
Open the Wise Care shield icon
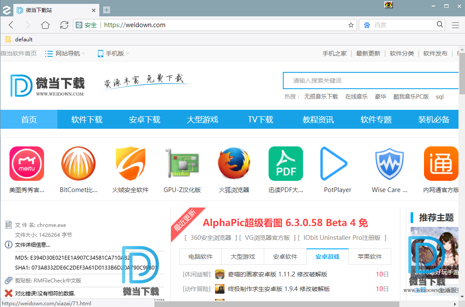[389, 164]
